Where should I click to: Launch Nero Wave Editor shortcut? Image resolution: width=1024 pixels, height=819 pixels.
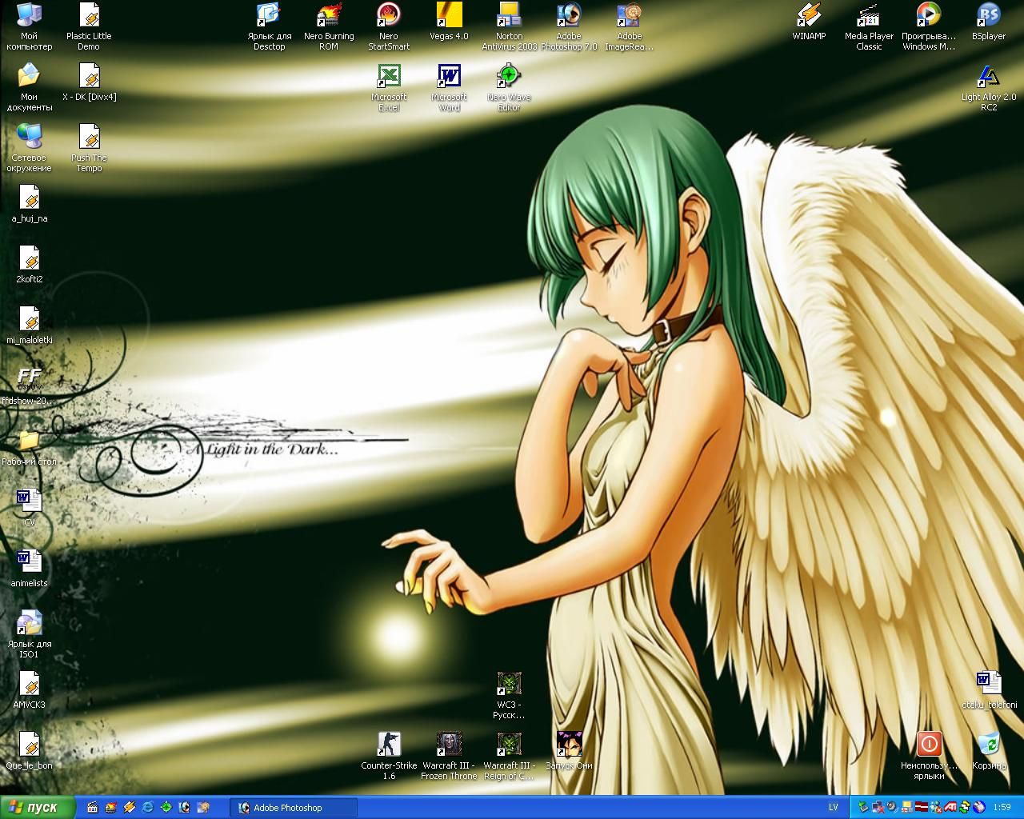[x=509, y=87]
